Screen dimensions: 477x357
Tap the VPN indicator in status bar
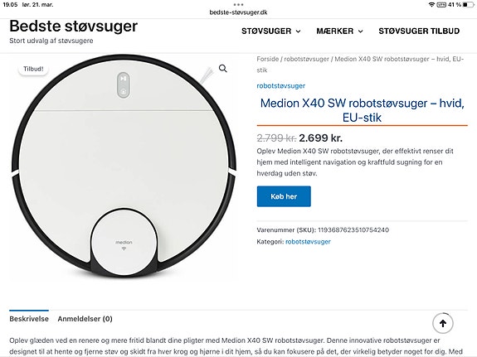(441, 5)
